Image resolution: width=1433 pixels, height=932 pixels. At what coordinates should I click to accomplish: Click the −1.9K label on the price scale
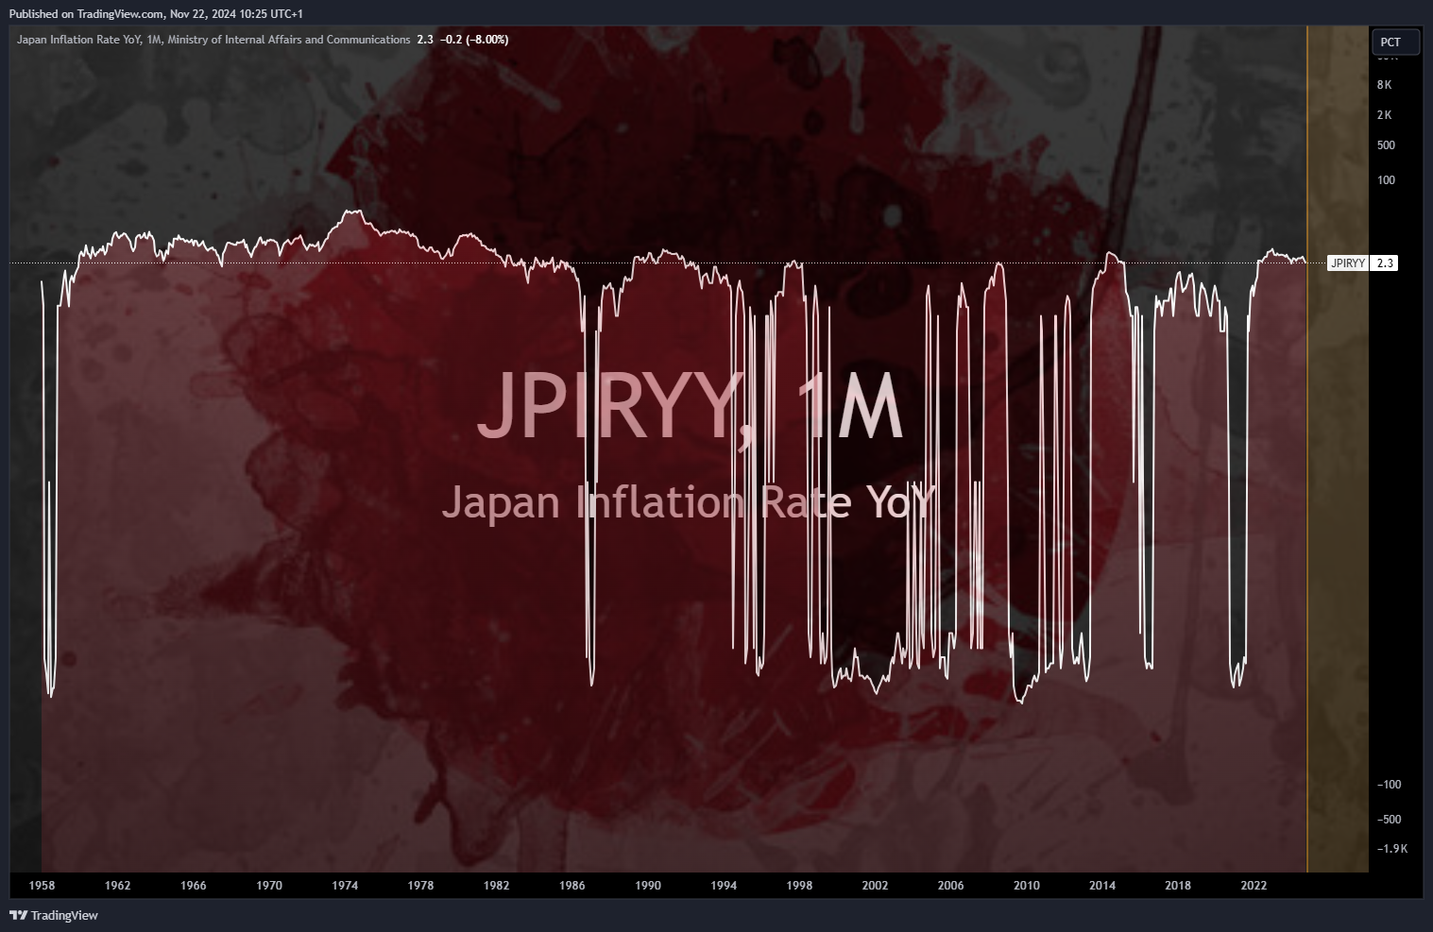pos(1391,849)
